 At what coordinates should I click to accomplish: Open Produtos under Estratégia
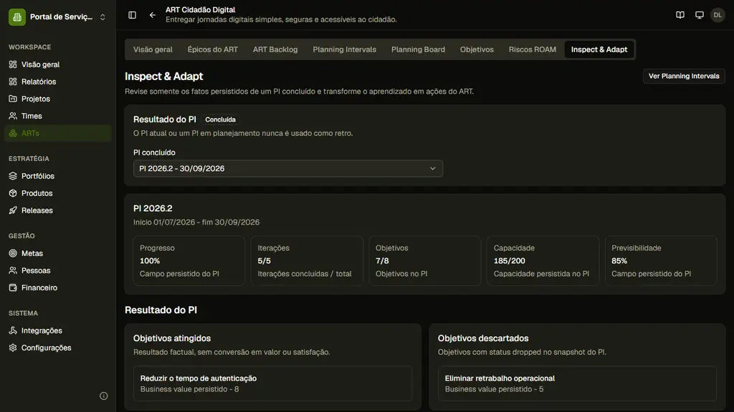pyautogui.click(x=58, y=193)
